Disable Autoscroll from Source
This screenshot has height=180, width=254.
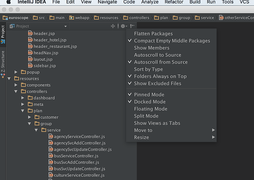point(171,62)
